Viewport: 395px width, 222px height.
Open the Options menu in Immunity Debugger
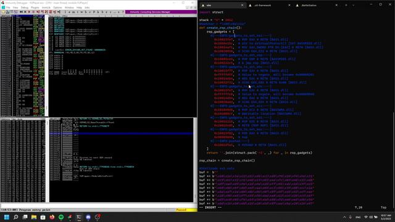point(57,7)
